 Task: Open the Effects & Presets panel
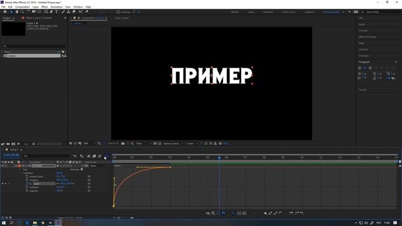[367, 37]
